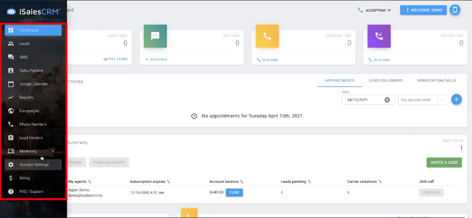Click the blue FUND button
The width and height of the screenshot is (472, 218).
point(234,193)
